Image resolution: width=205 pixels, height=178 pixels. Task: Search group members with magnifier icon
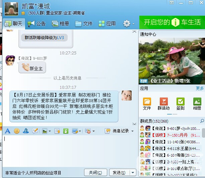tap(202, 121)
